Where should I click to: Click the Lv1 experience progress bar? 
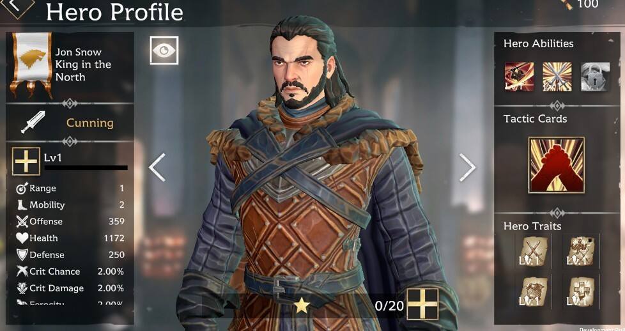point(86,167)
